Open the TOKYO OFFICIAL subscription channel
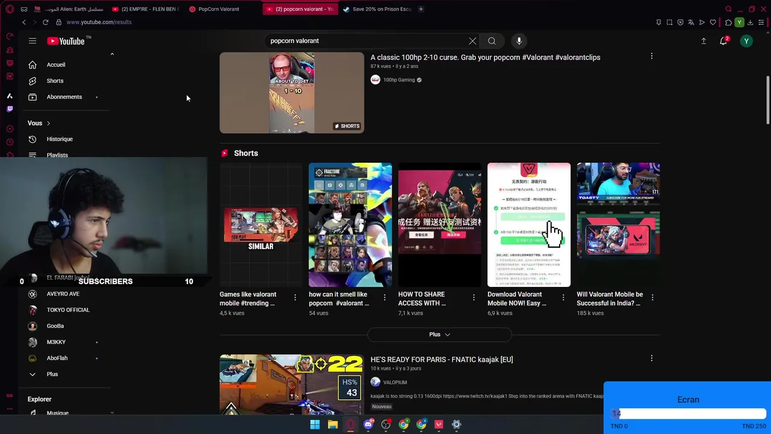 pos(67,310)
